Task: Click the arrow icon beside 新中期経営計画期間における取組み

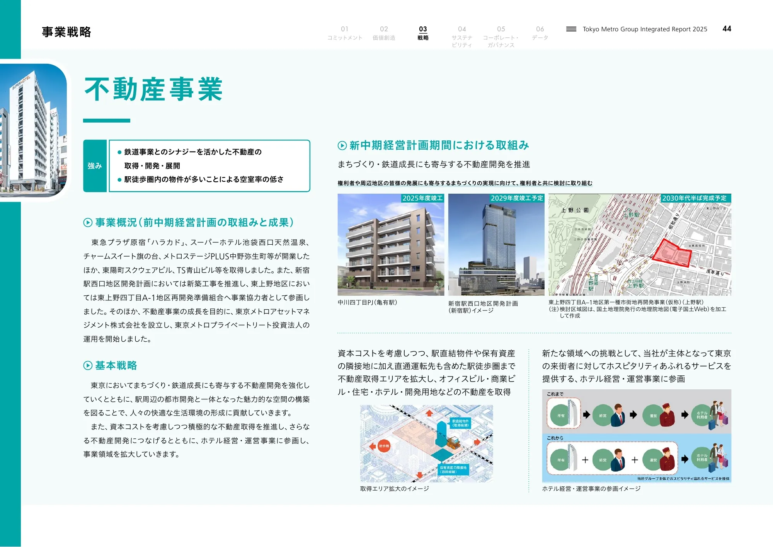Action: click(x=342, y=145)
